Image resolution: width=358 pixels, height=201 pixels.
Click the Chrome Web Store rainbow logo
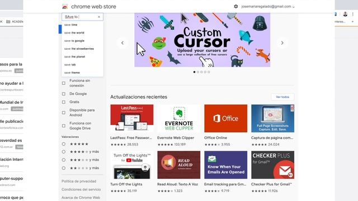pyautogui.click(x=65, y=7)
